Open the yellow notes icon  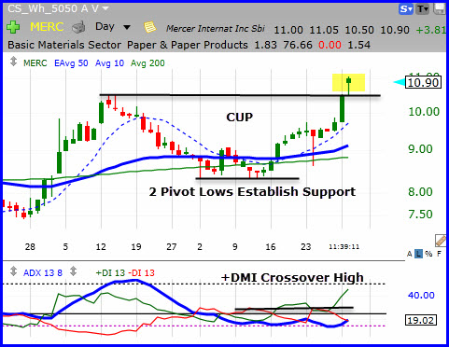(150, 27)
